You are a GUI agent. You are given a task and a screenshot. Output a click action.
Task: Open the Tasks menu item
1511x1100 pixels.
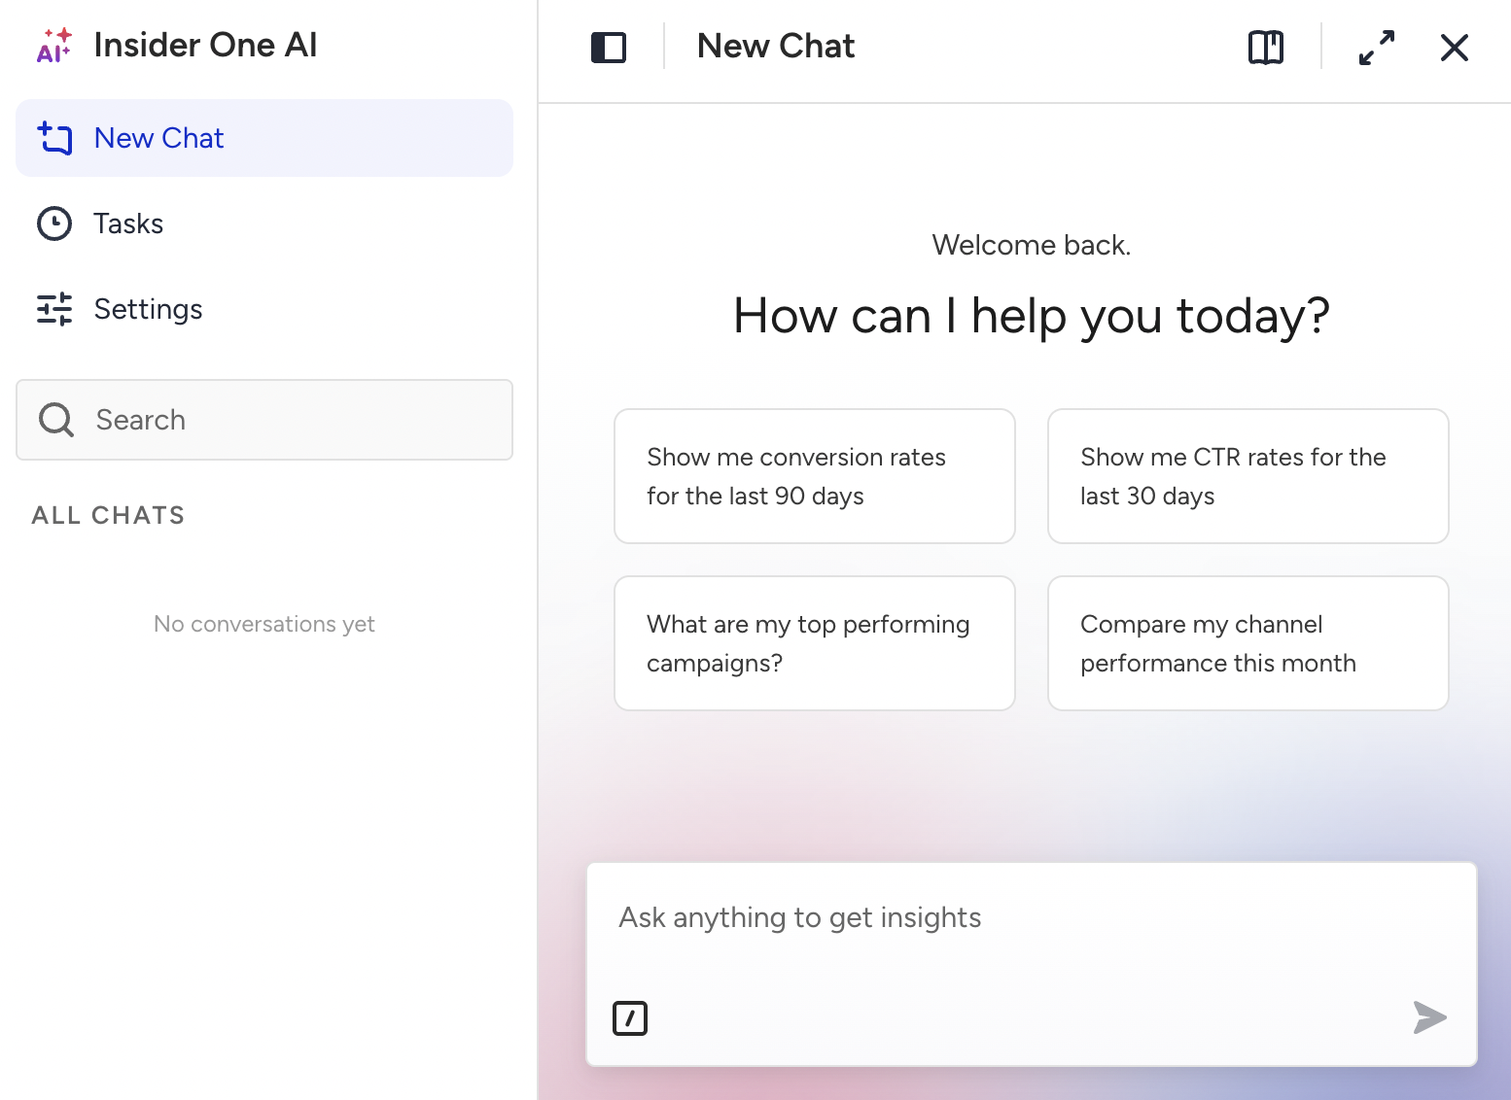coord(264,223)
